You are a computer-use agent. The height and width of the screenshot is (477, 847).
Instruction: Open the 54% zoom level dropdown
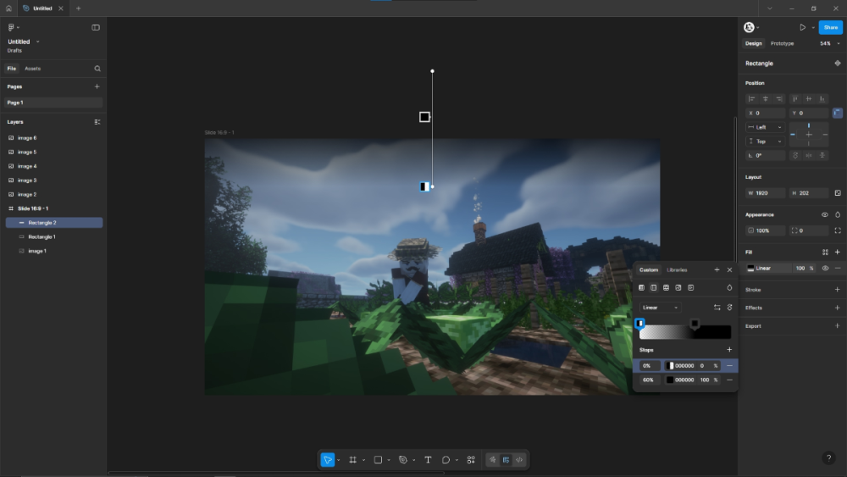(x=826, y=43)
